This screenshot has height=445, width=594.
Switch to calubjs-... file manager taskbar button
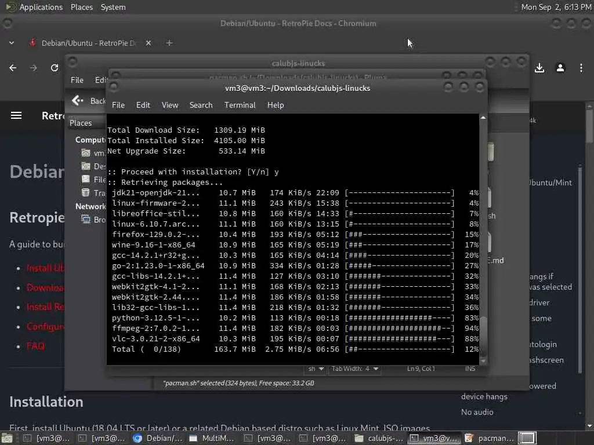379,439
